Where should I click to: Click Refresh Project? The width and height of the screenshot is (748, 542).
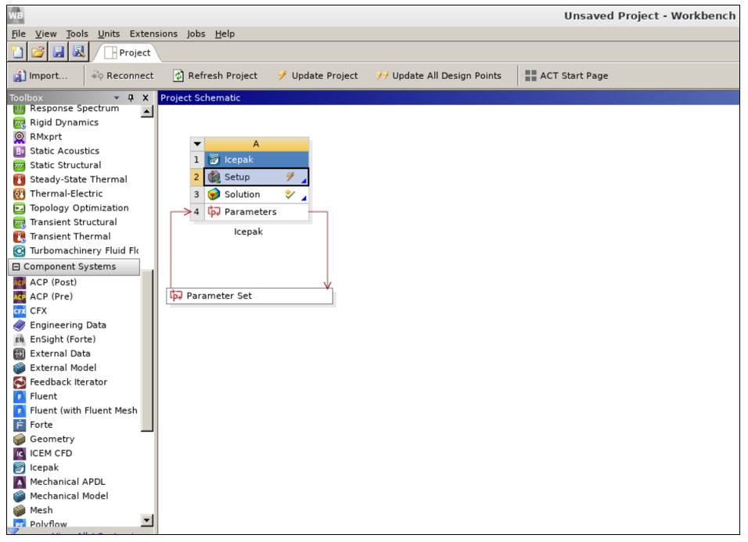[x=215, y=76]
